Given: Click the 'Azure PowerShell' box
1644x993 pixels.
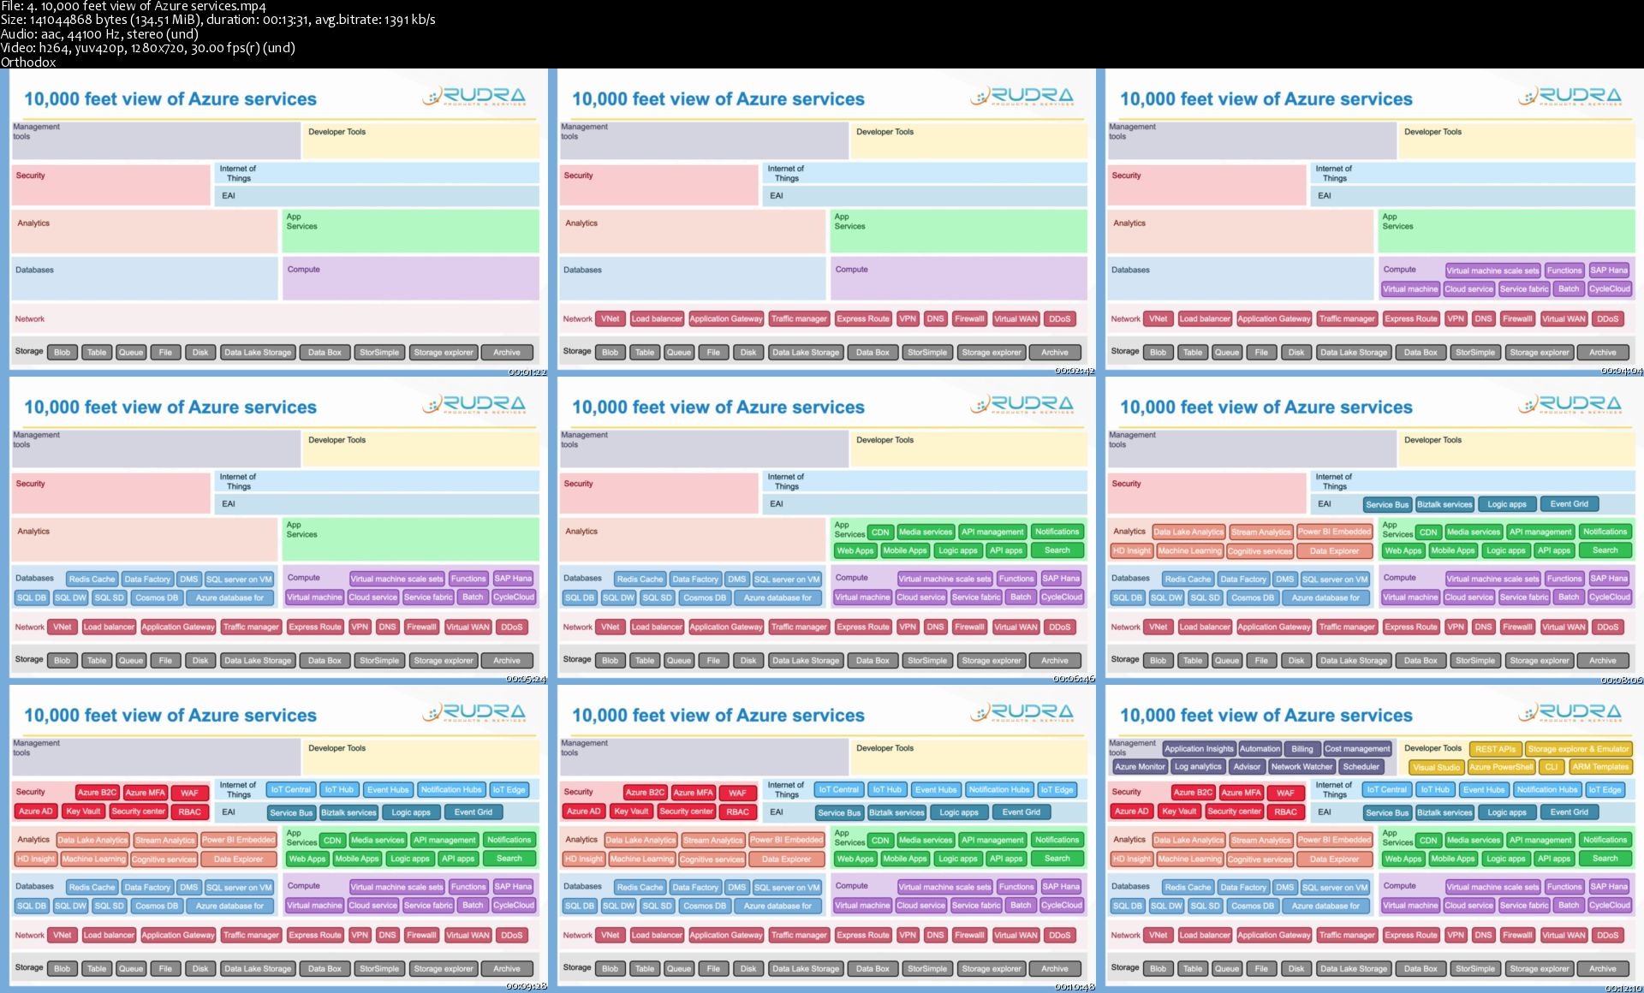Looking at the screenshot, I should (1502, 768).
